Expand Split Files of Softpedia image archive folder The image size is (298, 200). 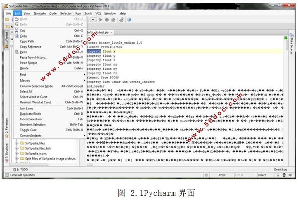tap(17, 159)
